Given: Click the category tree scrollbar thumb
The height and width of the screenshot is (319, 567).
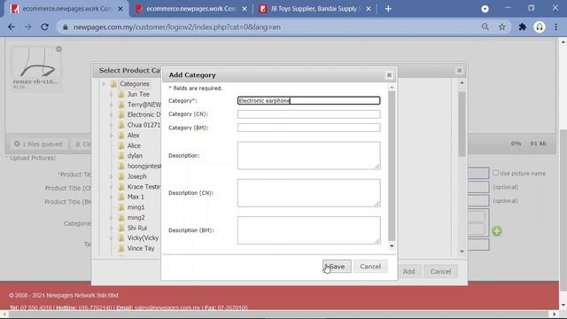Looking at the screenshot, I should 462,124.
